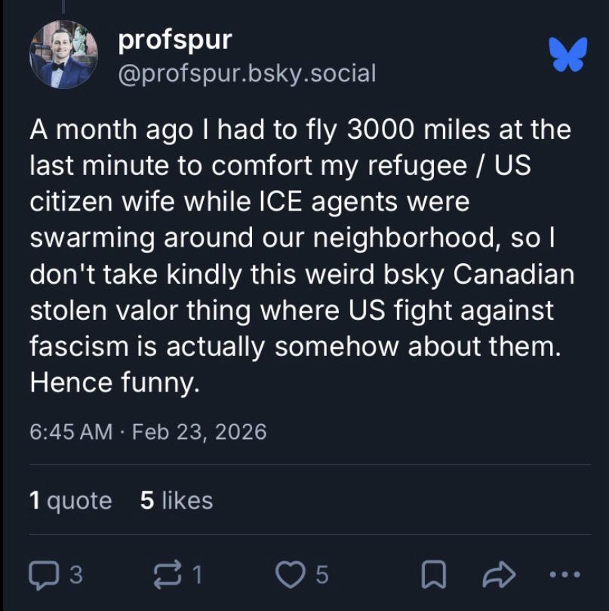View the 1 quote list
This screenshot has width=609, height=611.
coord(70,500)
